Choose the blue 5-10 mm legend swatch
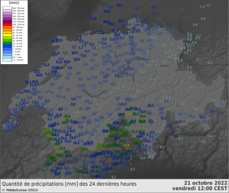This screenshot has height=193, width=229. 7,49
